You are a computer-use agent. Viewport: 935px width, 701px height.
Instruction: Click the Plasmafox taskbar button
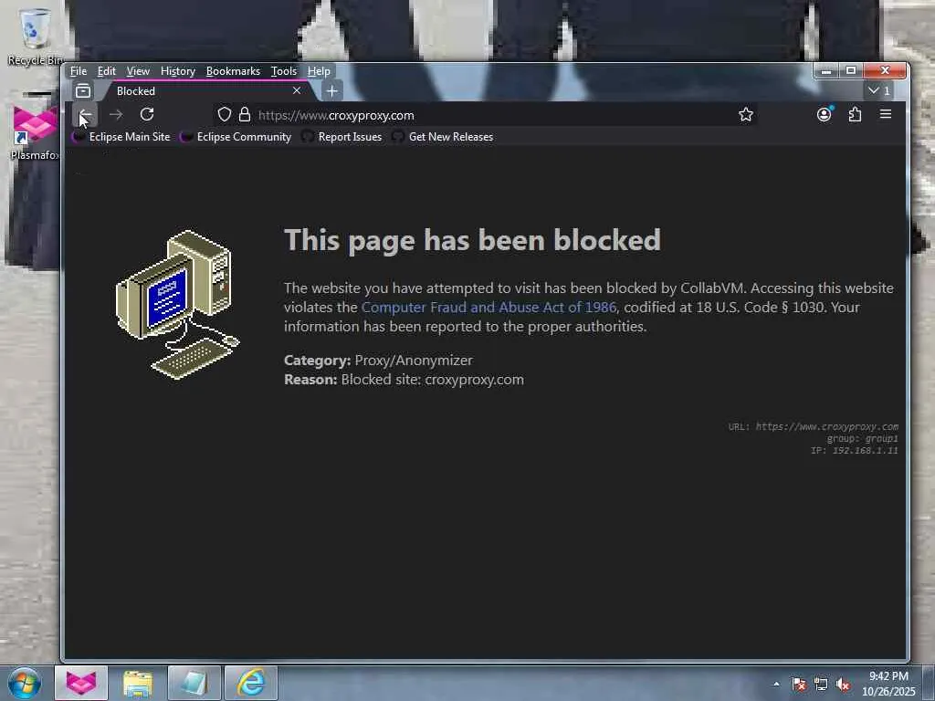click(x=81, y=683)
